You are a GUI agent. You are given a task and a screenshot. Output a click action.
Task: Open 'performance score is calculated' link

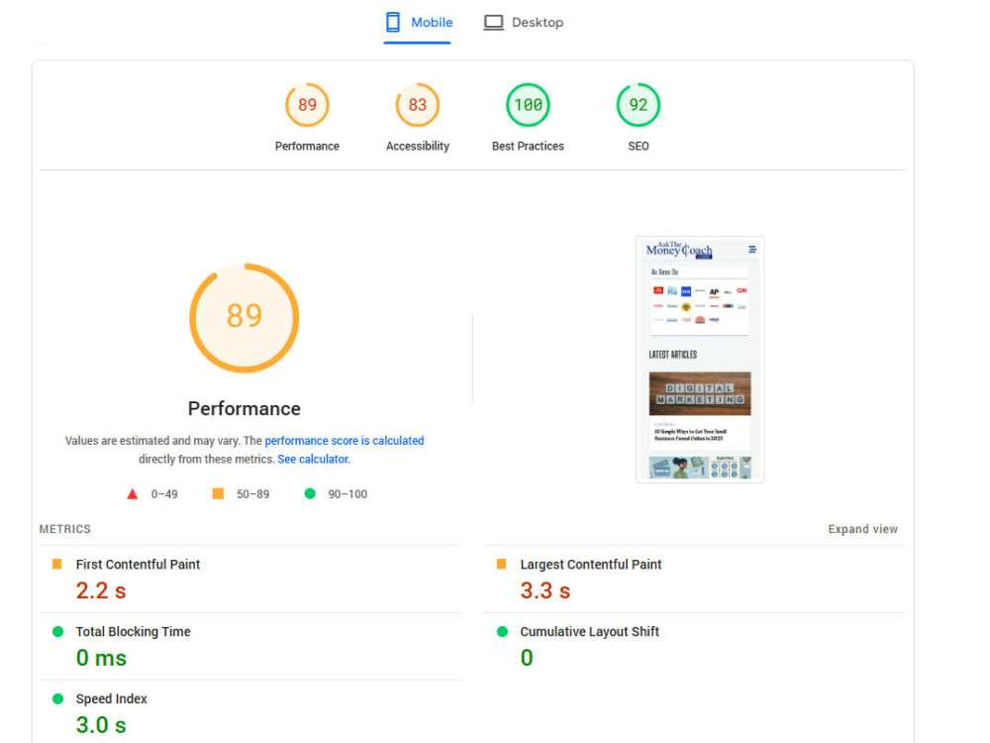point(345,441)
